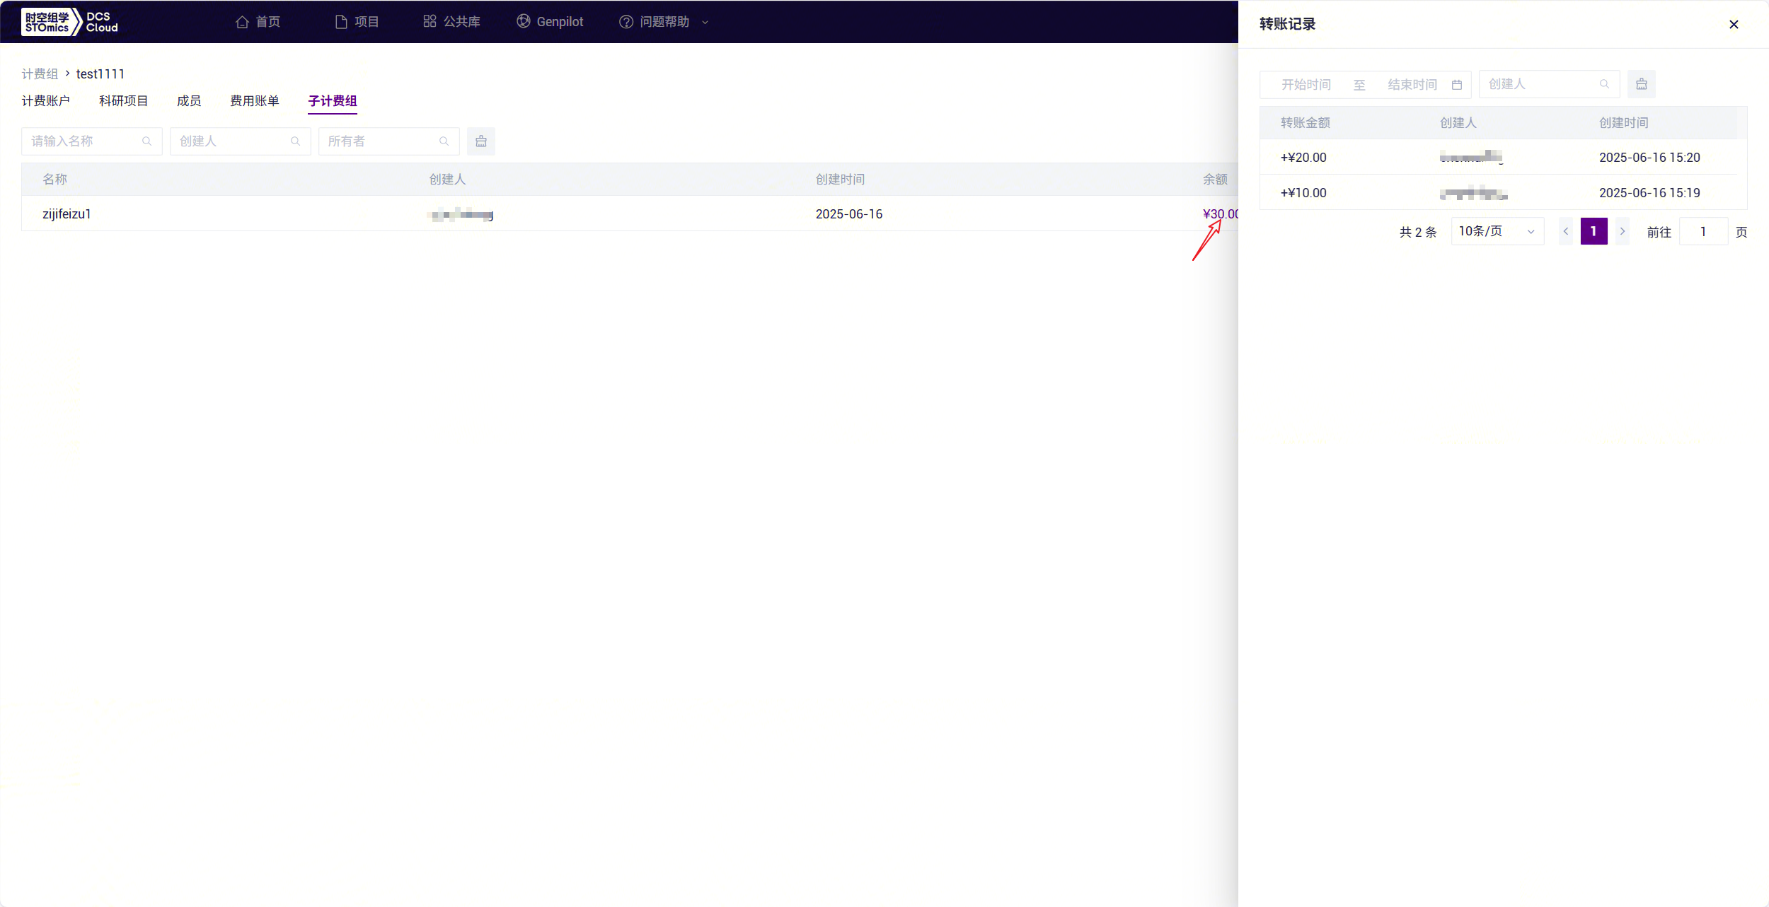Image resolution: width=1769 pixels, height=907 pixels.
Task: Click the 2025-06-16 15:20 timestamp
Action: coord(1649,157)
